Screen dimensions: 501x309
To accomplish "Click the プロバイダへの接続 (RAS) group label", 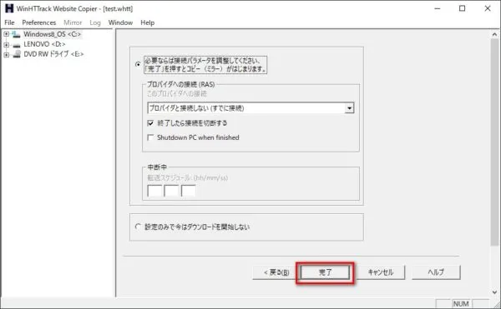I will click(x=181, y=84).
